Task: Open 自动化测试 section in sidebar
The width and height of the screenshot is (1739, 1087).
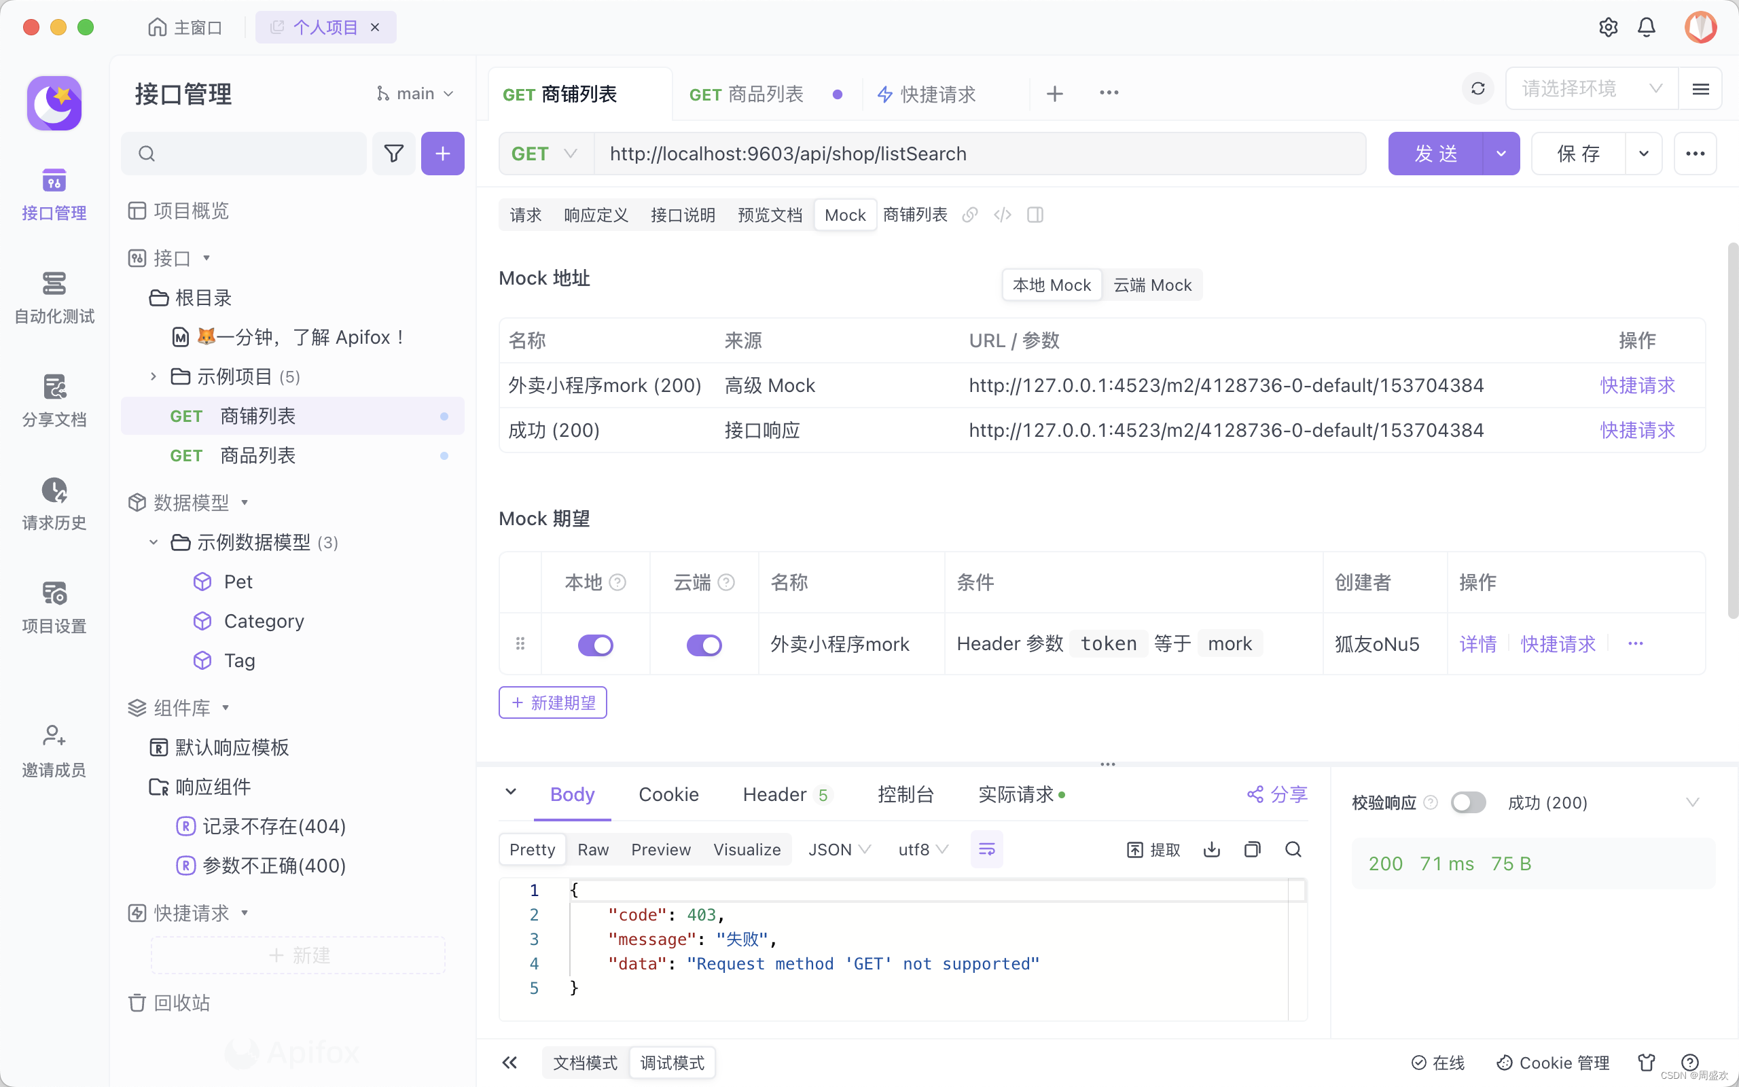Action: (54, 298)
